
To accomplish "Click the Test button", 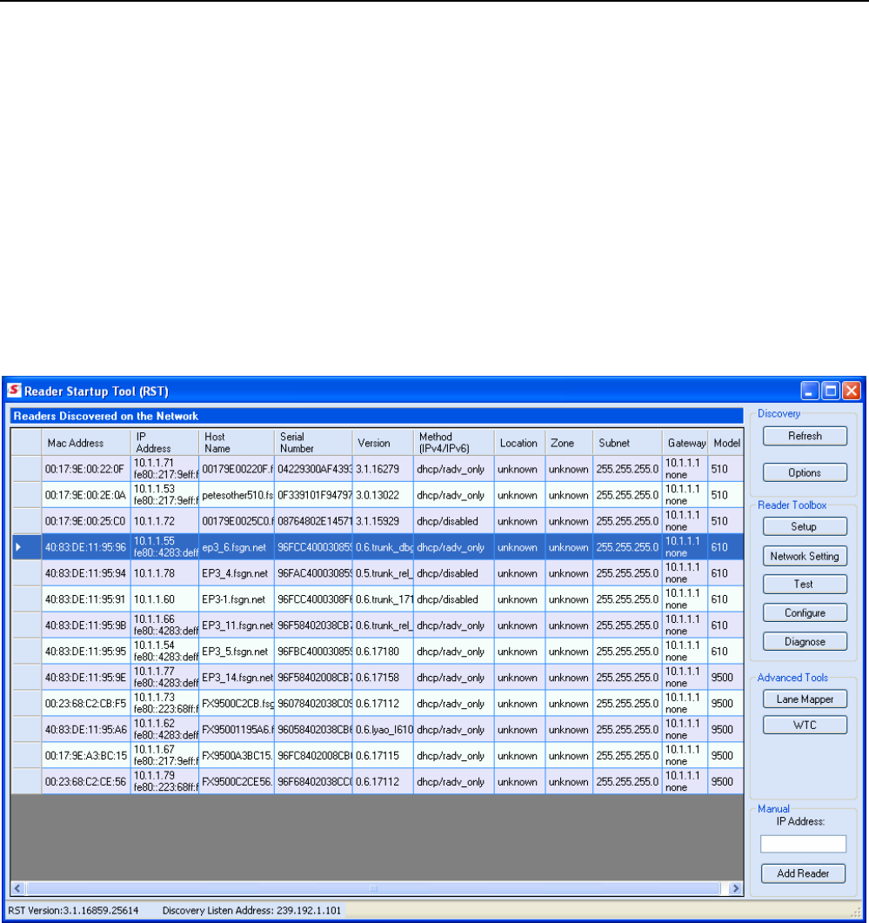I will point(805,585).
